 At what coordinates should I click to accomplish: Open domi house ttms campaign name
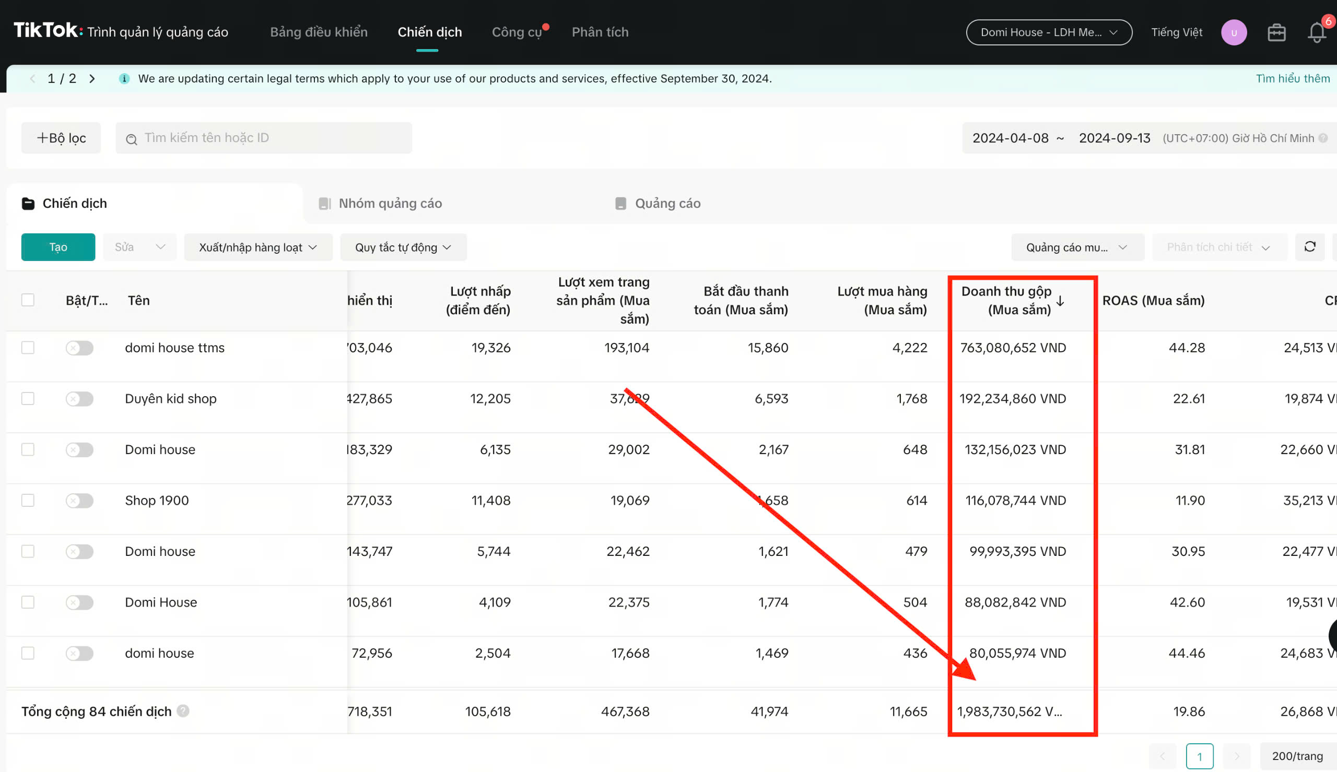click(174, 348)
